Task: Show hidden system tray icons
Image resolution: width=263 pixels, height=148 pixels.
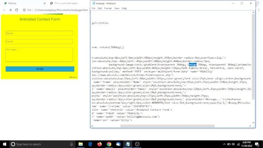Action: [x=224, y=144]
